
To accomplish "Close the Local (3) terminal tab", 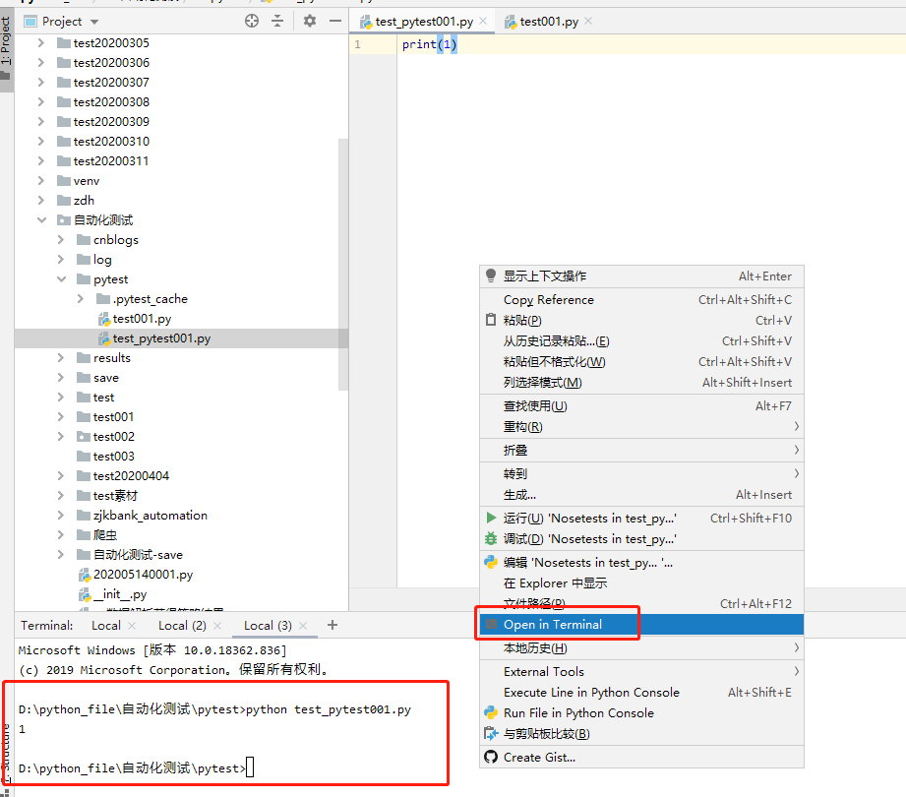I will point(303,626).
